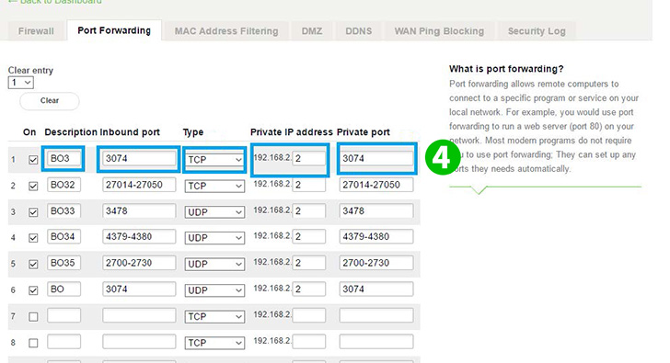Select the Port Forwarding tab
The image size is (670, 363).
click(114, 30)
